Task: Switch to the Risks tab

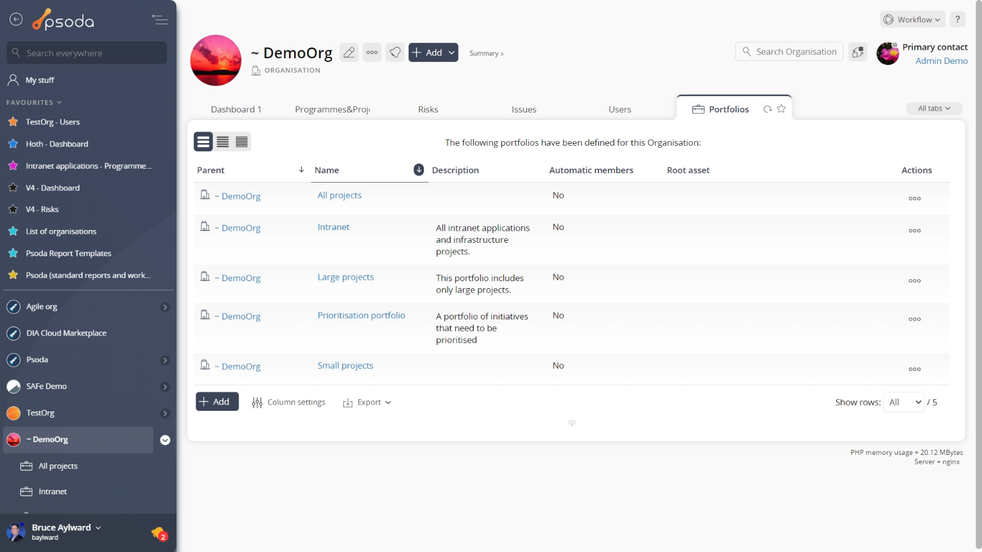Action: pos(428,109)
